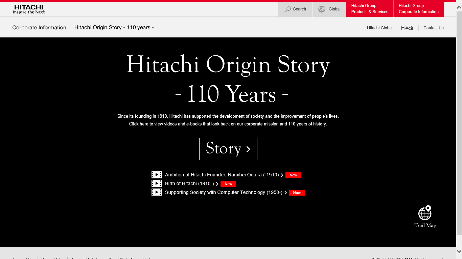The width and height of the screenshot is (462, 259).
Task: Play the Ambition of Hitachi Founder video icon
Action: pos(156,175)
